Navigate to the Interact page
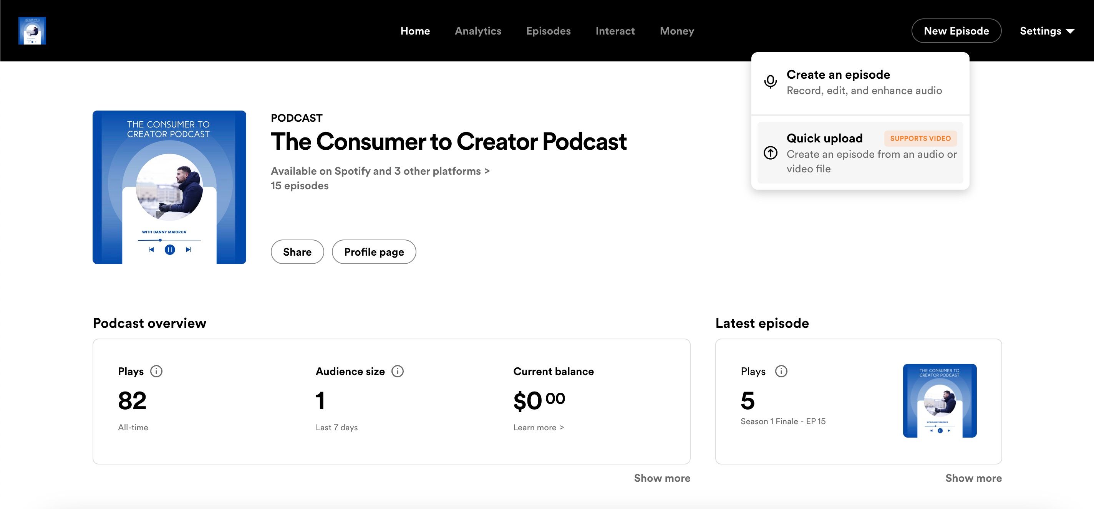Image resolution: width=1094 pixels, height=509 pixels. pyautogui.click(x=615, y=31)
